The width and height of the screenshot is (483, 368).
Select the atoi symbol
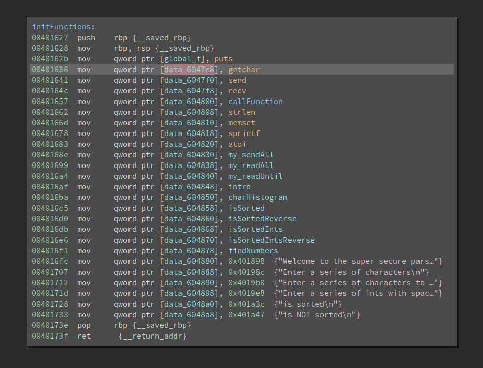pyautogui.click(x=238, y=144)
